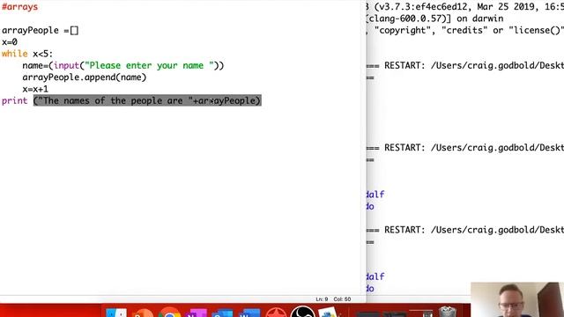Open OneNote from the dock
Viewport: 564px width, 317px height.
[x=197, y=313]
